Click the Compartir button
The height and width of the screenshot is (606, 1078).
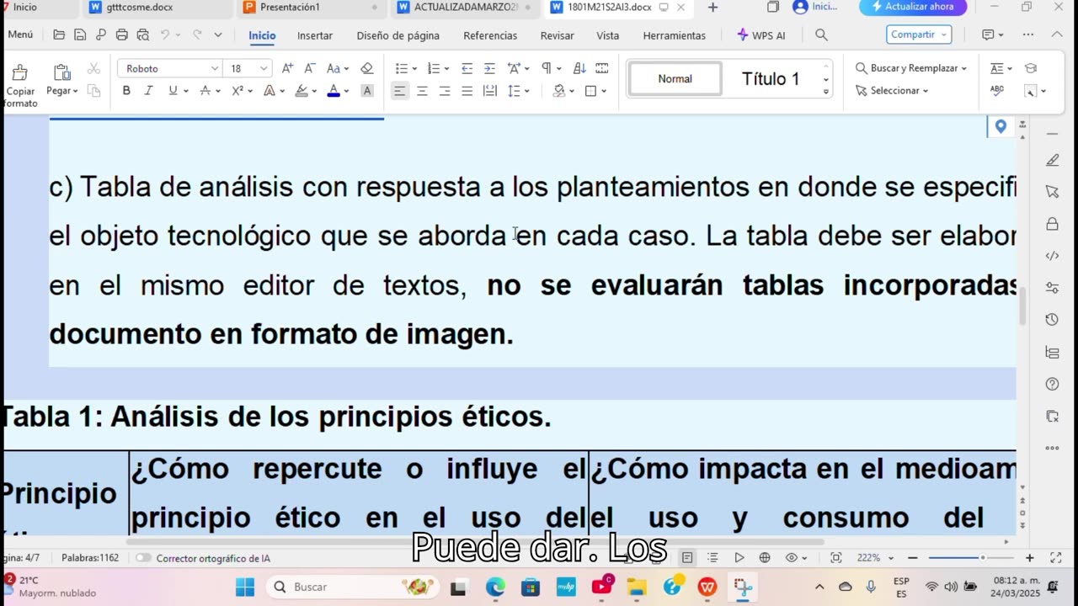918,35
